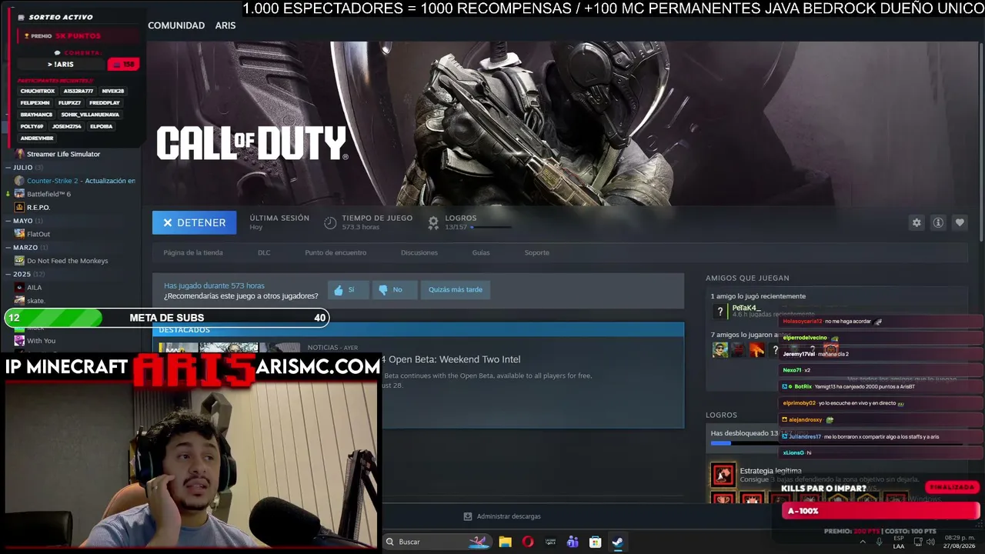Add Call of Duty to favorites heart
985x554 pixels.
(x=960, y=222)
